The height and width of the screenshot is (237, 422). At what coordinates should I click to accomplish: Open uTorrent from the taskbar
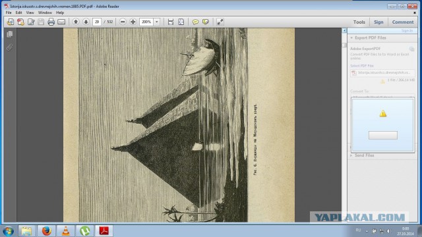click(85, 231)
